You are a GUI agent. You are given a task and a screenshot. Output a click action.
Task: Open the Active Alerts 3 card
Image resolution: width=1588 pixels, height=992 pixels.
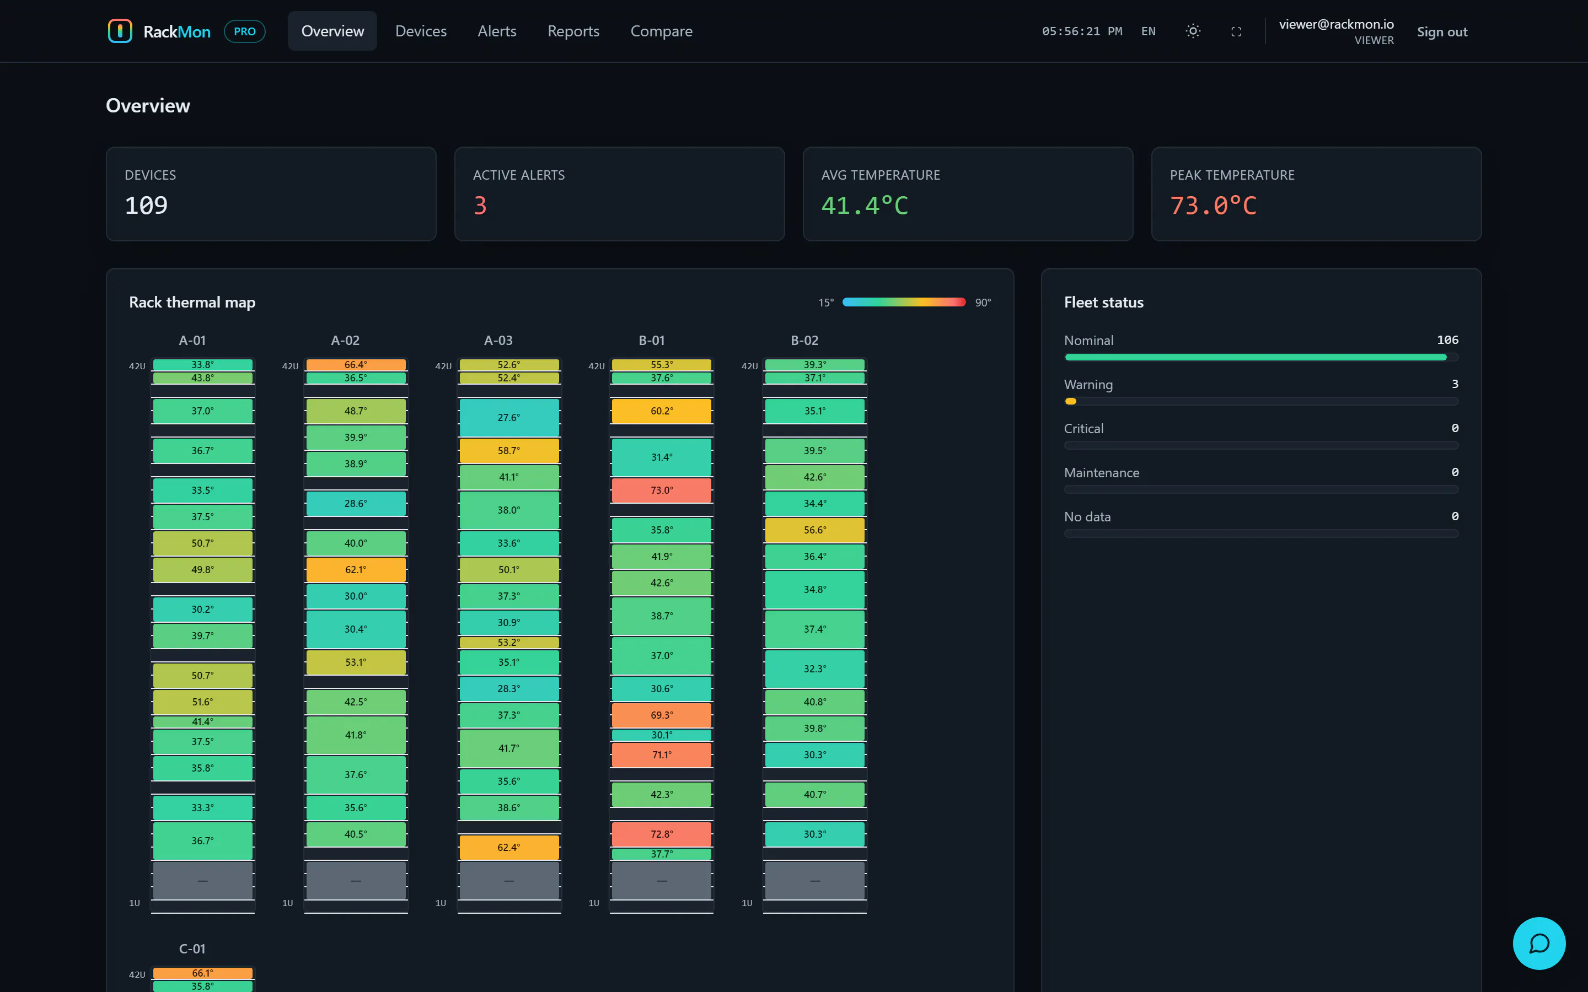click(619, 193)
